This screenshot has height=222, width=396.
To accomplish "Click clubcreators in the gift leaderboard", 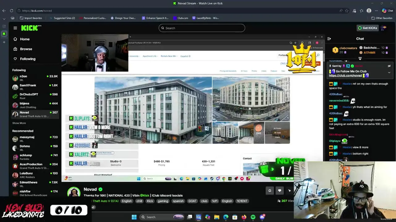I will pyautogui.click(x=348, y=48).
